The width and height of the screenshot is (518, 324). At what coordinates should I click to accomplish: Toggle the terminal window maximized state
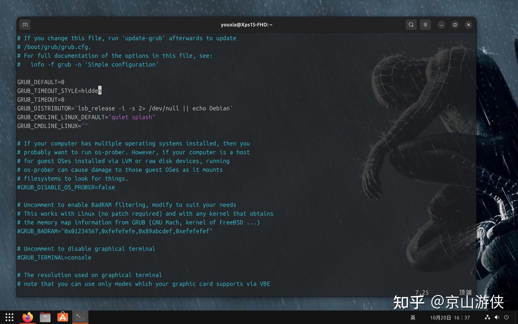point(455,24)
